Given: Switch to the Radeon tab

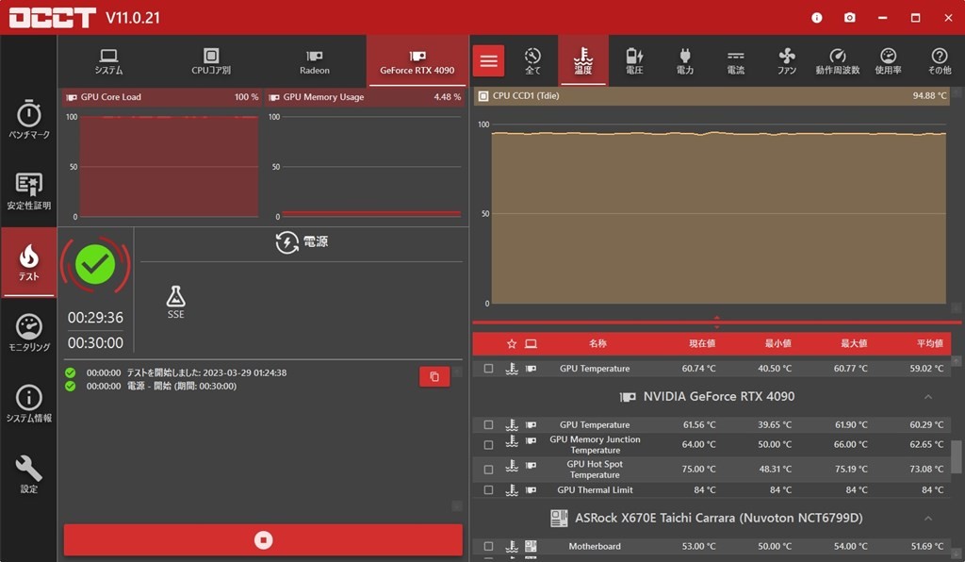Looking at the screenshot, I should pyautogui.click(x=315, y=61).
